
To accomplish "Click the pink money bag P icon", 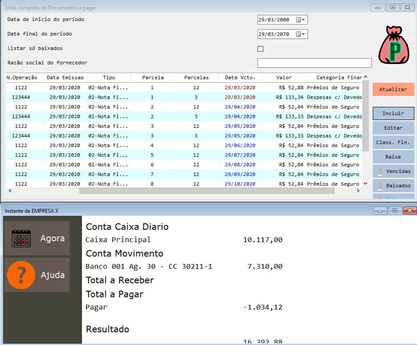I will tap(394, 45).
